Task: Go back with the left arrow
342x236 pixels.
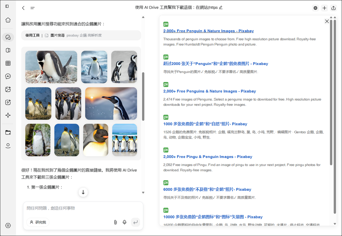Action: [x=23, y=8]
